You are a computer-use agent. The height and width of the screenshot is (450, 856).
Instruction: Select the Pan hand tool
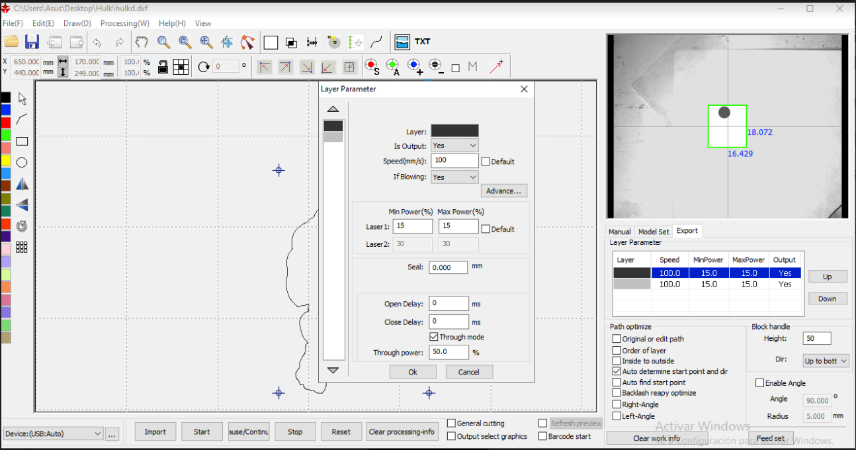click(142, 42)
